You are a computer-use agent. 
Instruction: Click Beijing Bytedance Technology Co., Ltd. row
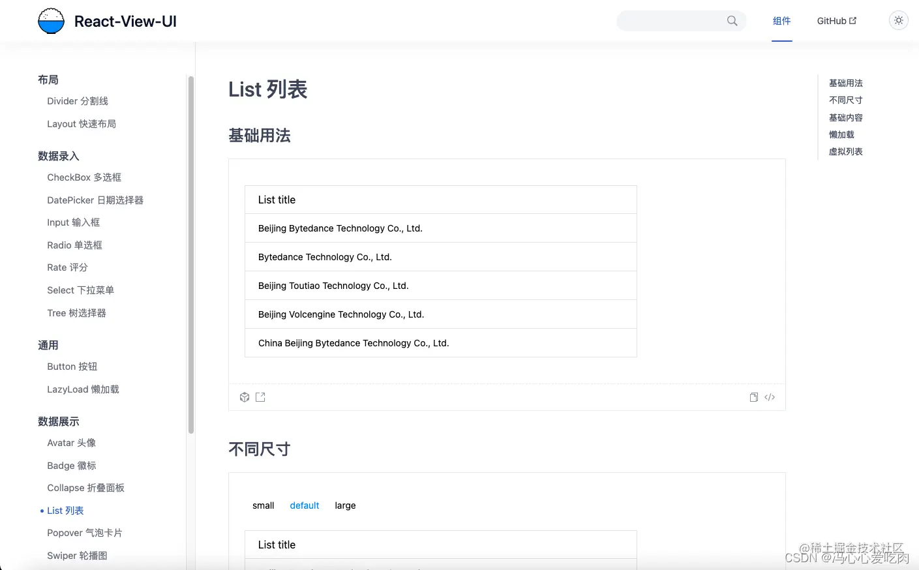tap(441, 228)
